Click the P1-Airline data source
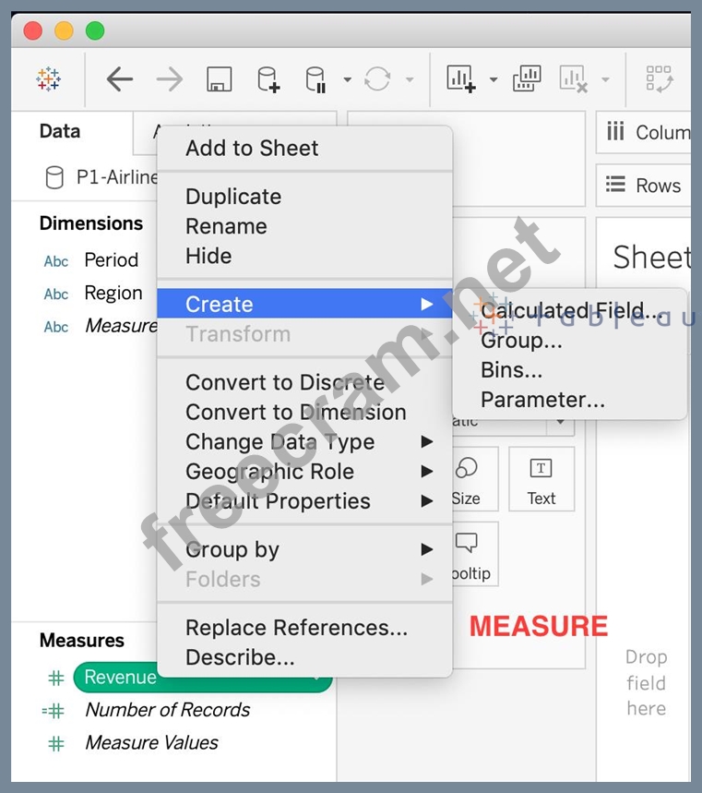702x793 pixels. 101,177
